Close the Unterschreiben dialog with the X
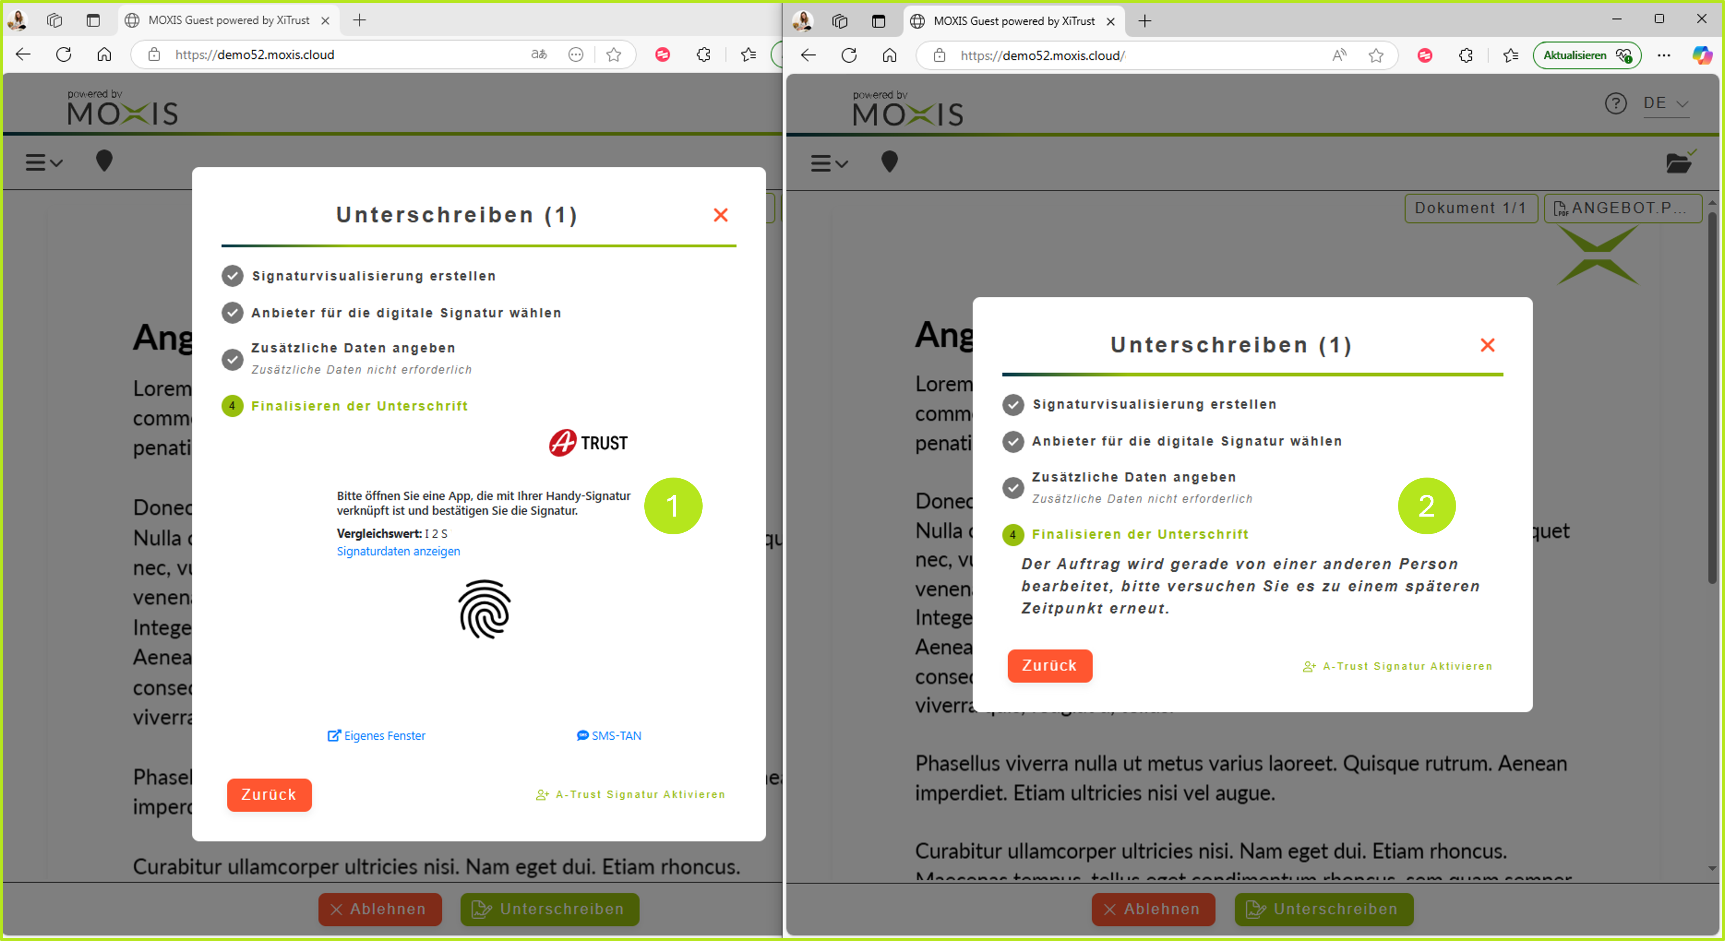1725x941 pixels. click(720, 215)
